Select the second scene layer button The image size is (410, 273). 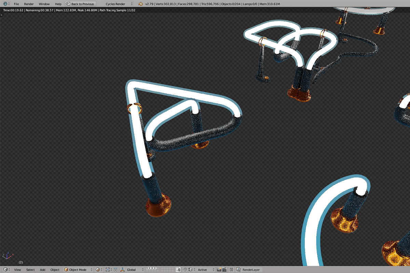(x=150, y=268)
